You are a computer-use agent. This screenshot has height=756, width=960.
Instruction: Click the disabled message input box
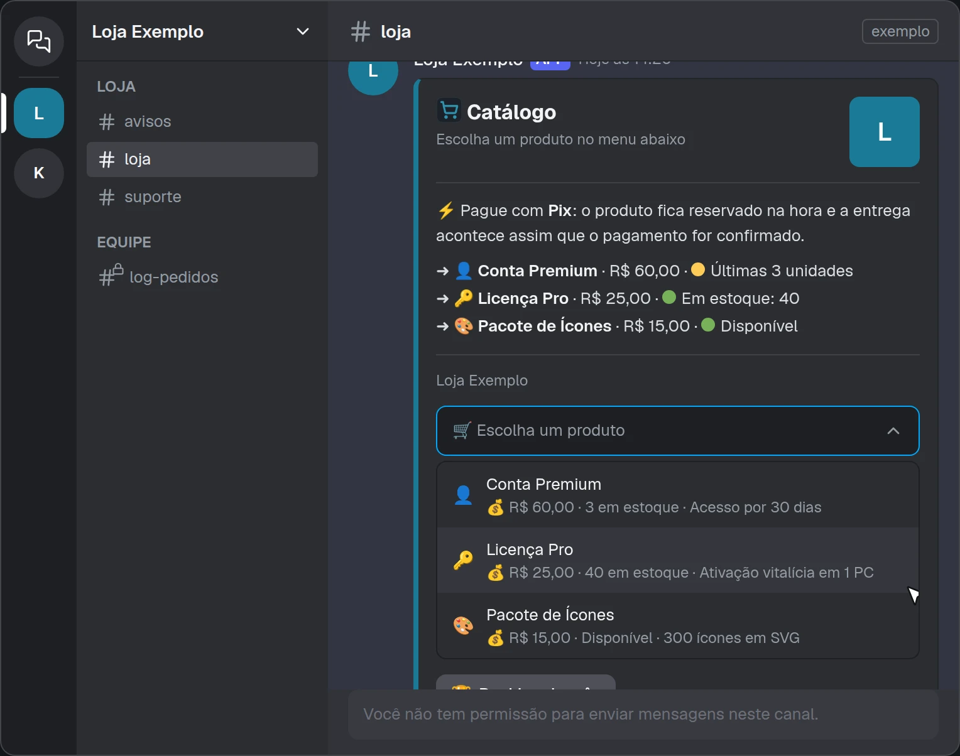(643, 715)
